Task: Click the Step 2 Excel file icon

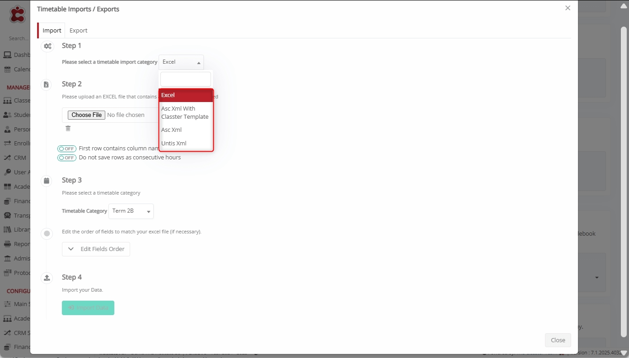Action: click(46, 84)
